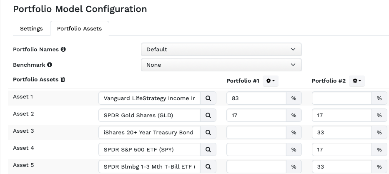Expand the Benchmark None dropdown

221,65
